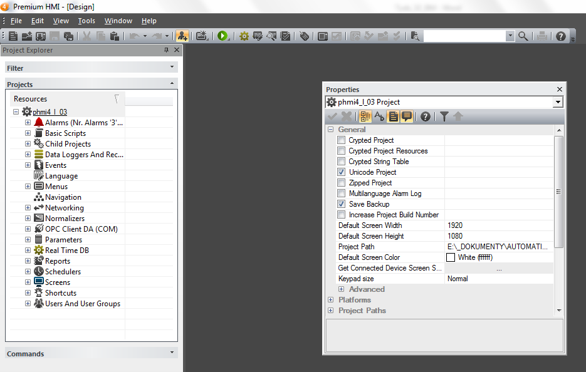Open the View menu
The width and height of the screenshot is (586, 372).
tap(61, 21)
